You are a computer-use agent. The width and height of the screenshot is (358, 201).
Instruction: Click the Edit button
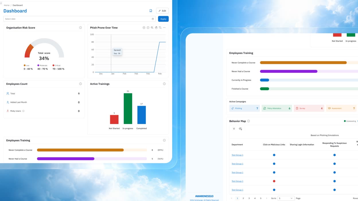coord(162,11)
